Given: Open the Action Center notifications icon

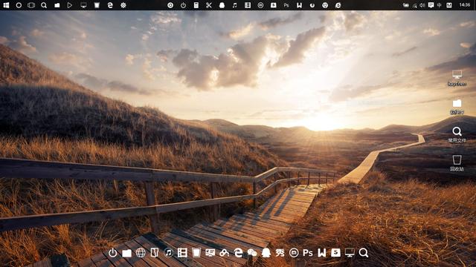Looking at the screenshot, I should click(x=431, y=5).
